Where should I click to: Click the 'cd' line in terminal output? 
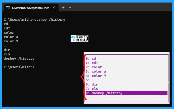(x=6, y=24)
